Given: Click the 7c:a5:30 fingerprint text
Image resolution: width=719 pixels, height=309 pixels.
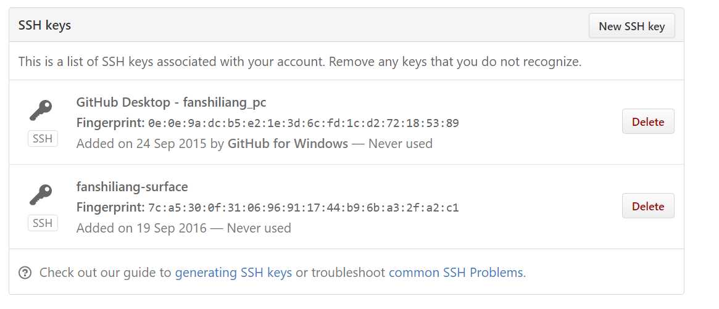Looking at the screenshot, I should (x=304, y=208).
